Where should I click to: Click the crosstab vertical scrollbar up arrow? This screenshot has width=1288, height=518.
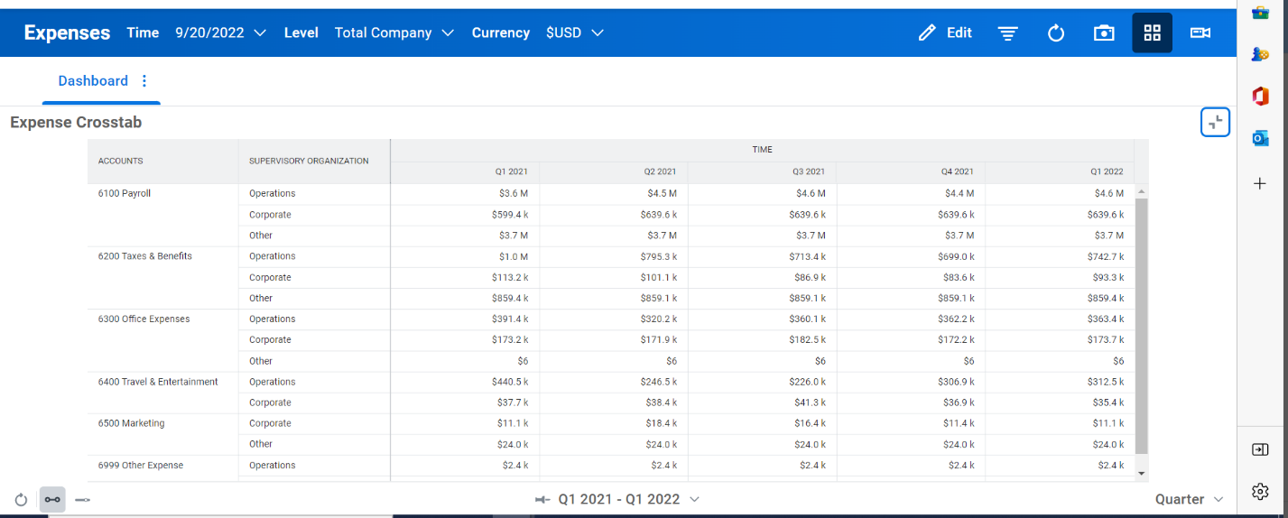1141,191
